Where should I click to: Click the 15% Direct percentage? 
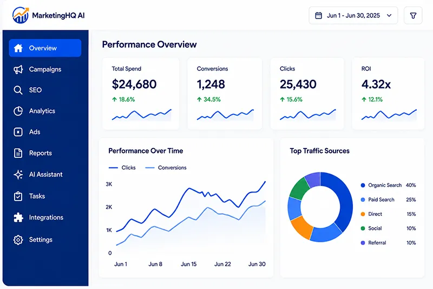(411, 214)
